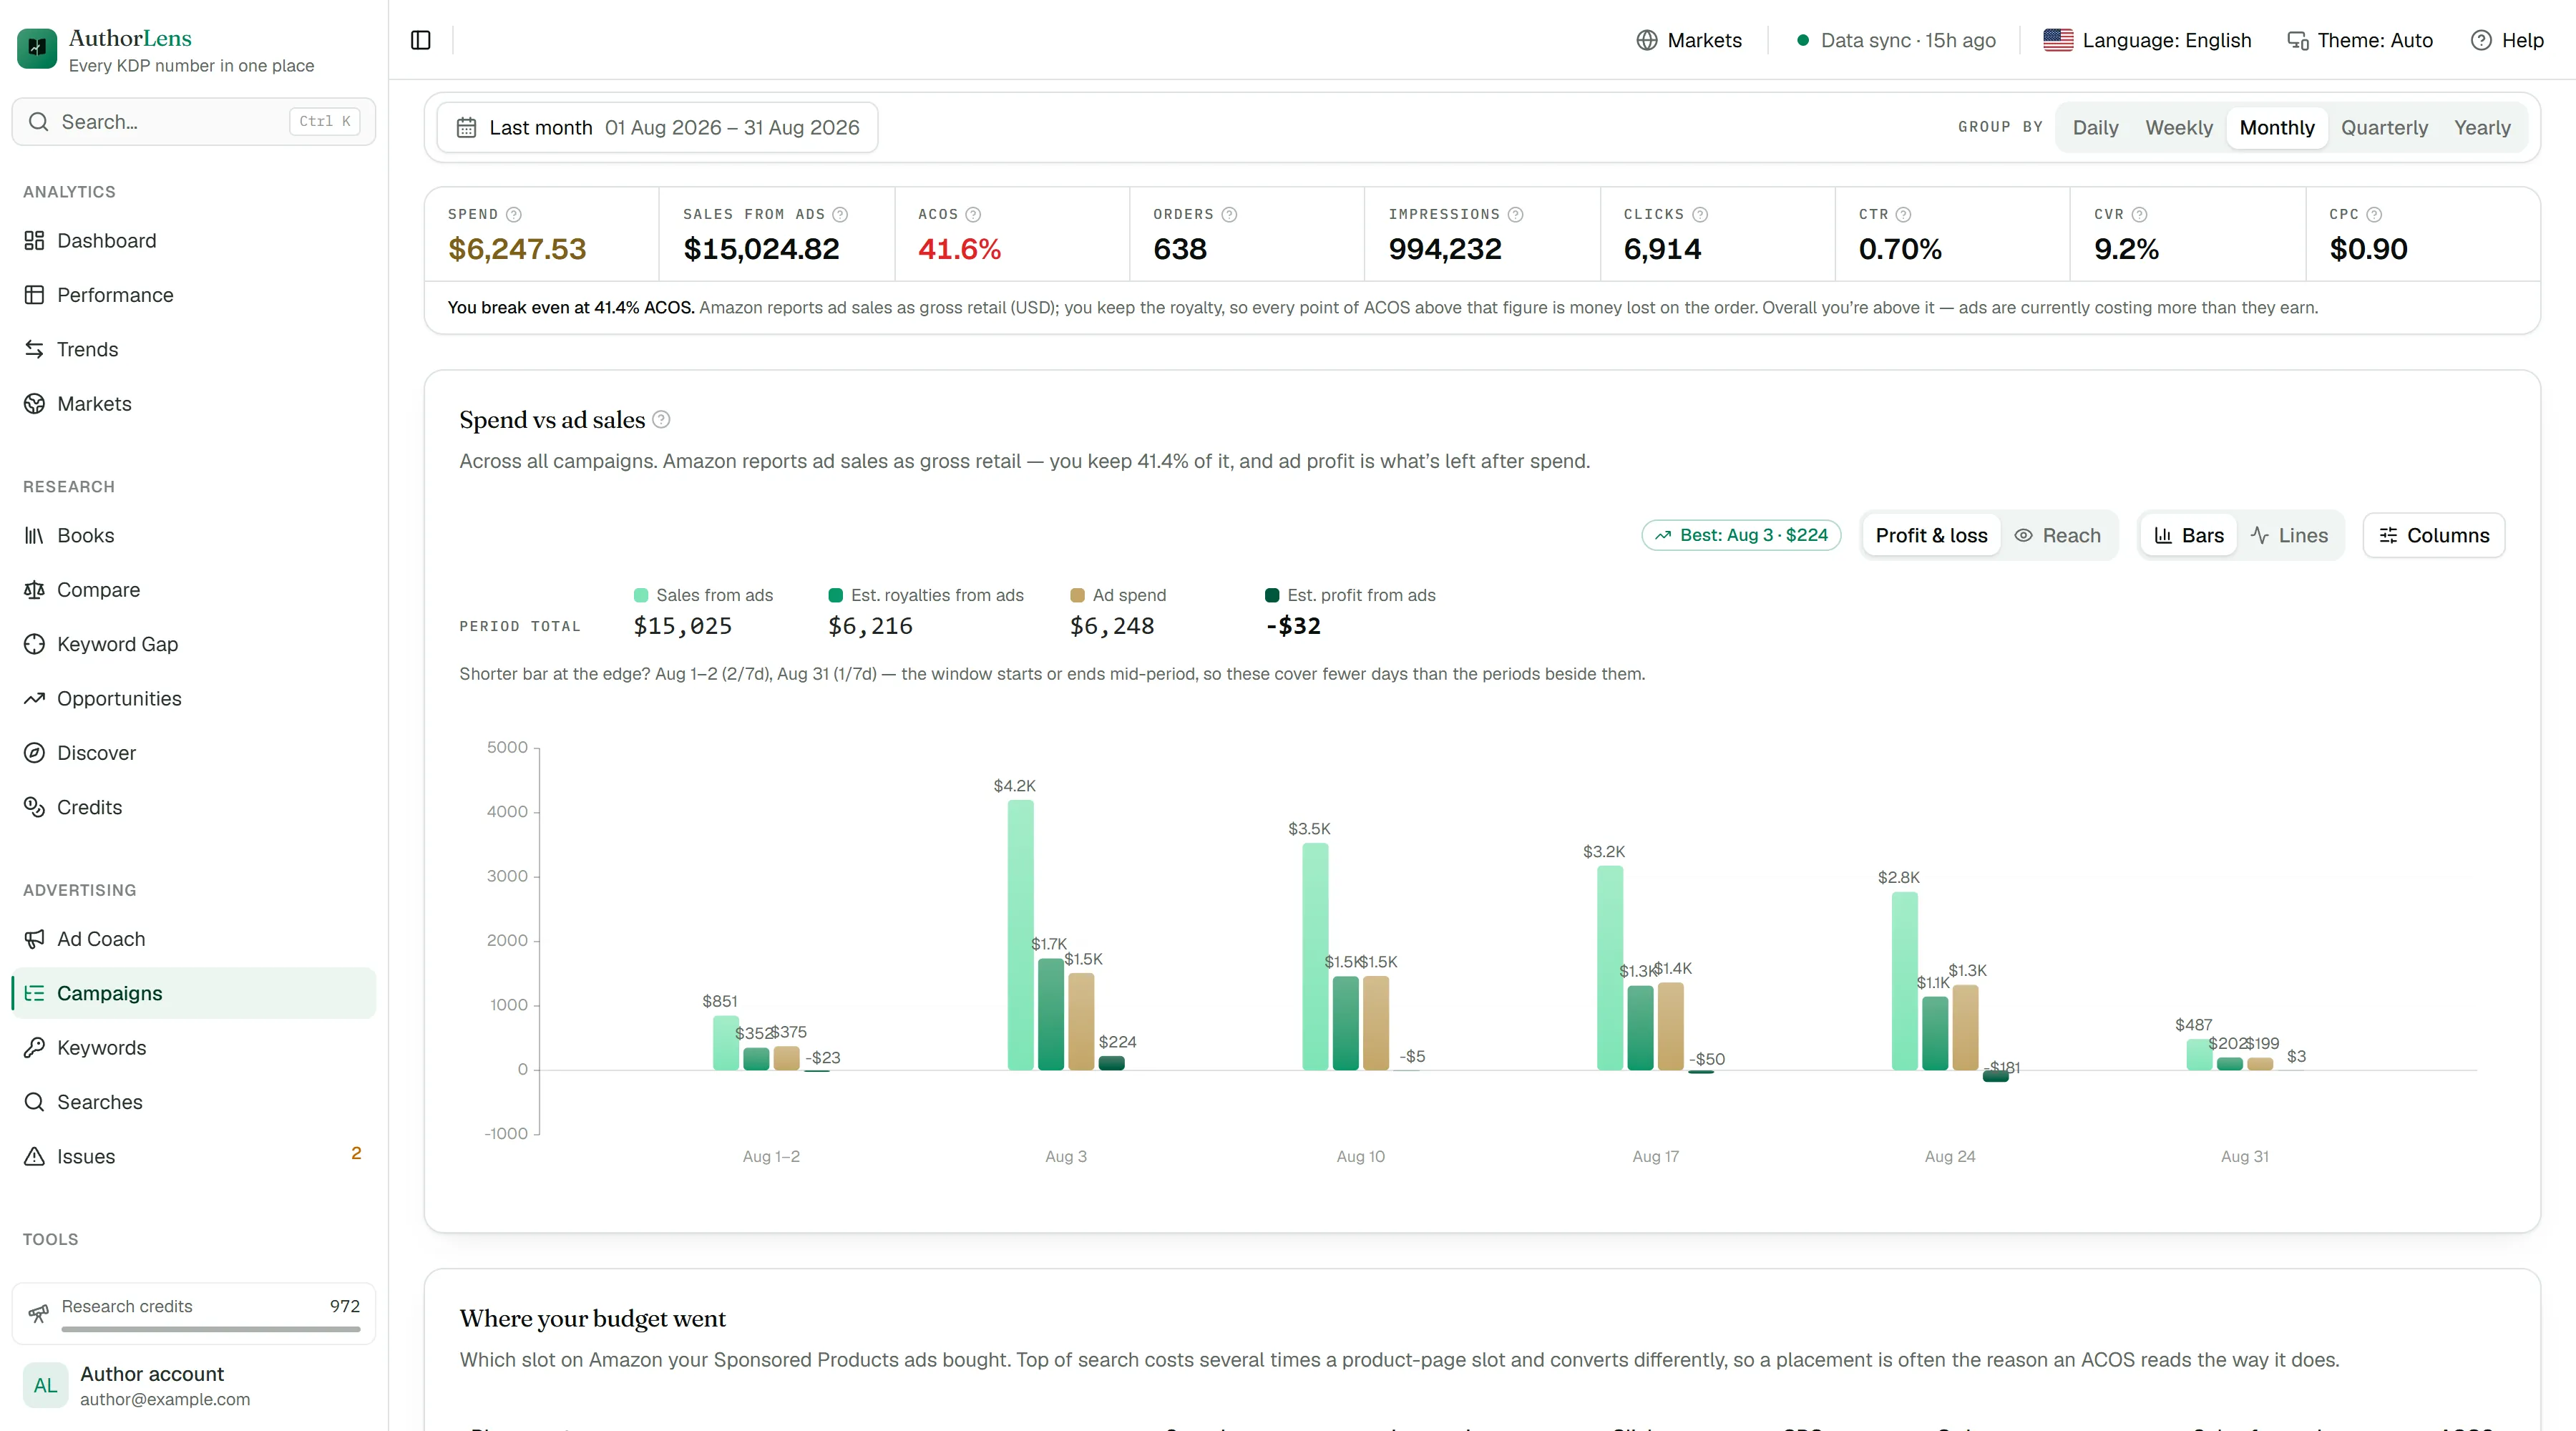Open Searches in the sidebar
This screenshot has height=1431, width=2576.
(193, 1101)
